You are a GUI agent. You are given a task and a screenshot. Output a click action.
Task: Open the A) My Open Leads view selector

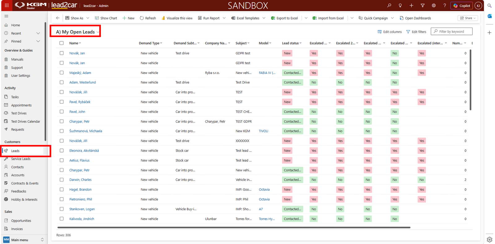[78, 32]
